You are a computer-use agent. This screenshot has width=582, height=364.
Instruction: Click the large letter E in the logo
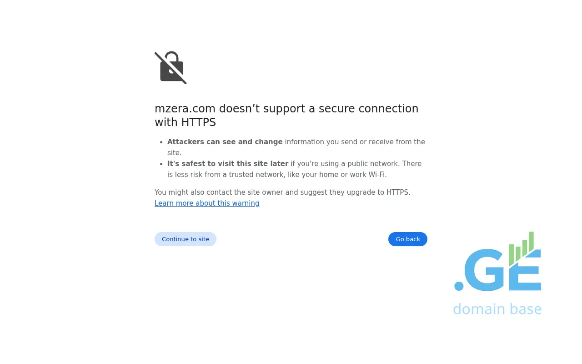point(527,275)
